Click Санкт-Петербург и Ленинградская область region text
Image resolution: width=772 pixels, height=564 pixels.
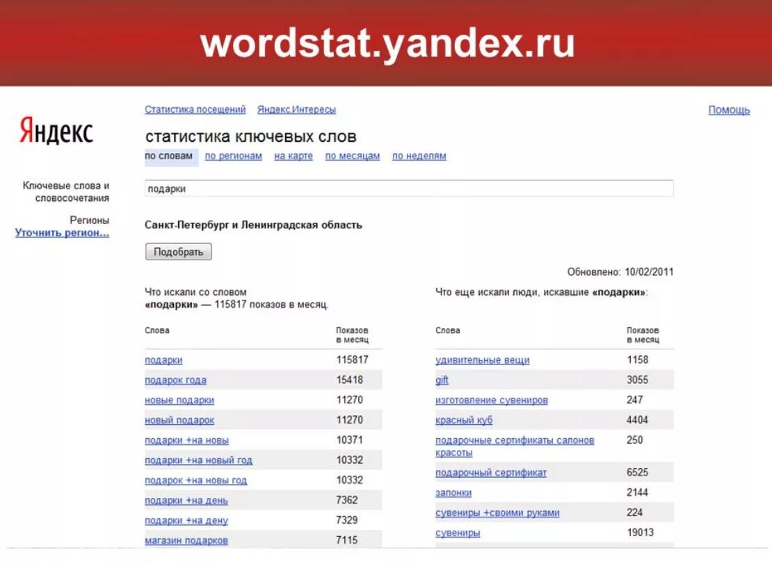(253, 225)
